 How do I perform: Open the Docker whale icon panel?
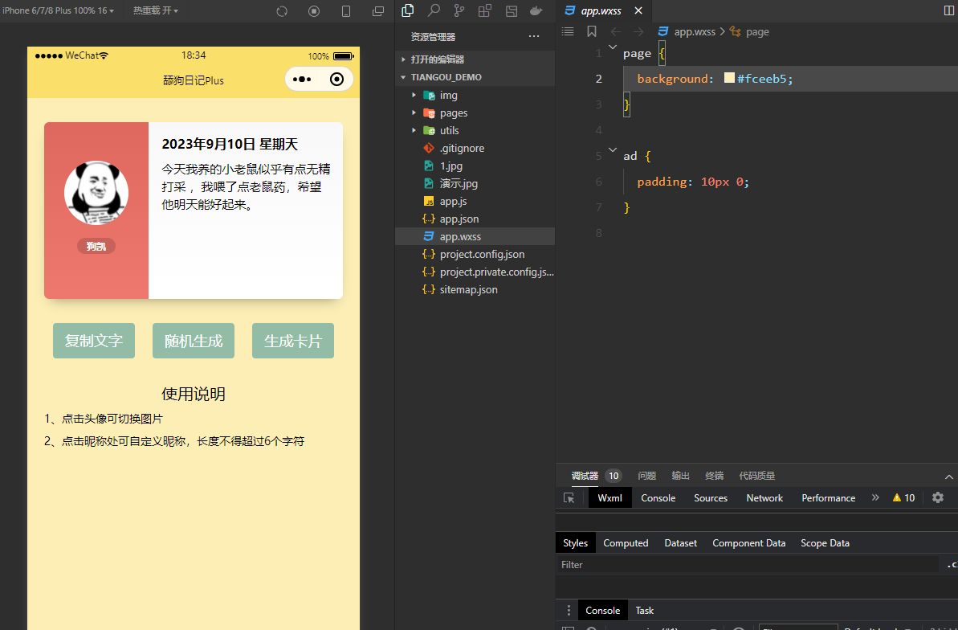(x=536, y=10)
